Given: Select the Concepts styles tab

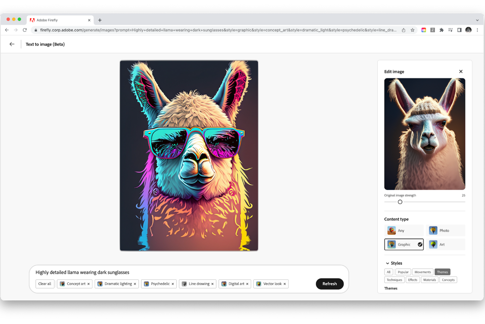Looking at the screenshot, I should pyautogui.click(x=448, y=280).
